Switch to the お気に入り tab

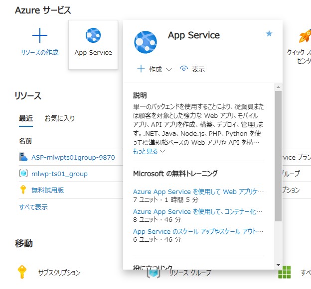[60, 118]
